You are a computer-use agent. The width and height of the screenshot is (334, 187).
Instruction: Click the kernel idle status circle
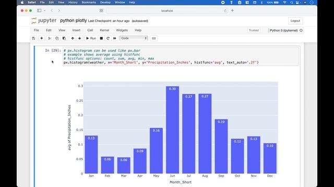pyautogui.click(x=301, y=30)
